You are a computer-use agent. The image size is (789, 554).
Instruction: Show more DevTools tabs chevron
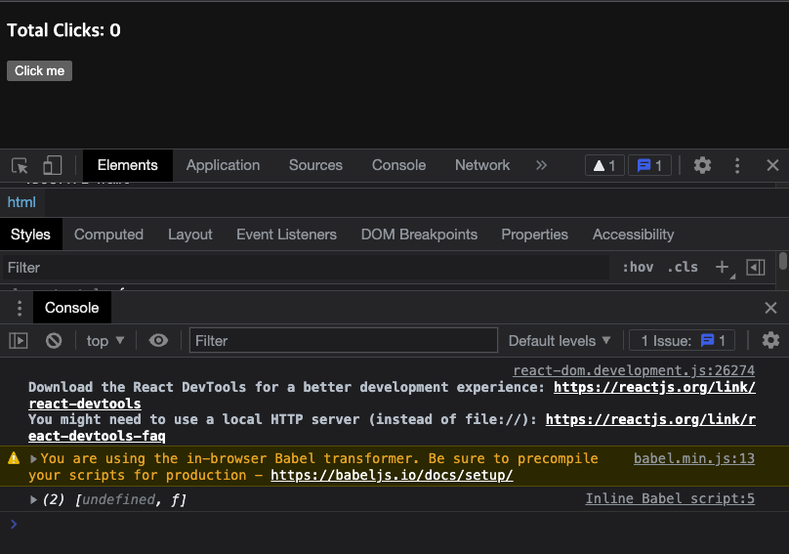click(x=541, y=165)
